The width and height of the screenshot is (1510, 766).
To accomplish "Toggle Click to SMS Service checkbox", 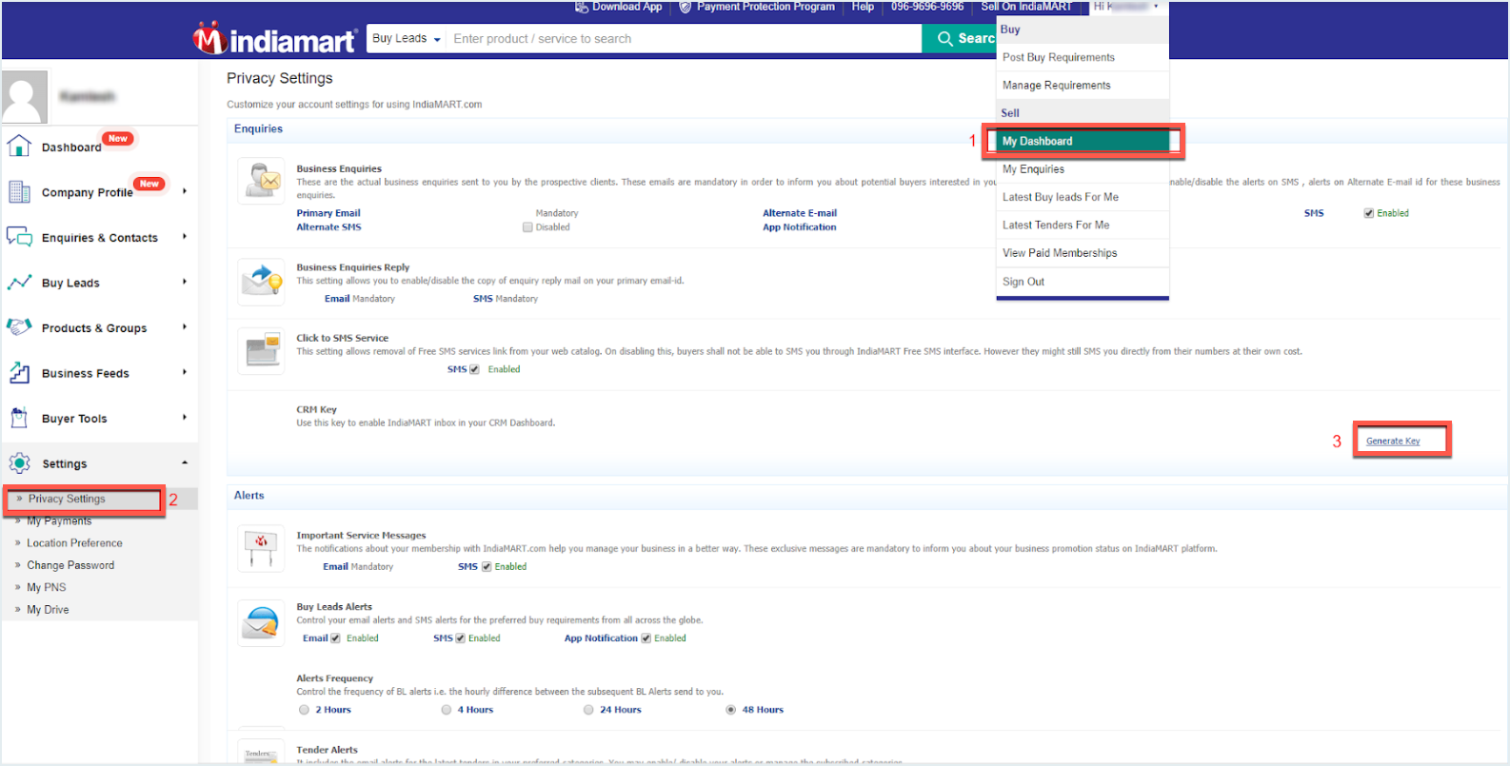I will 474,369.
